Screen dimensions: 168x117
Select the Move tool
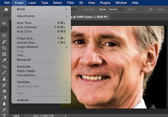pos(4,23)
